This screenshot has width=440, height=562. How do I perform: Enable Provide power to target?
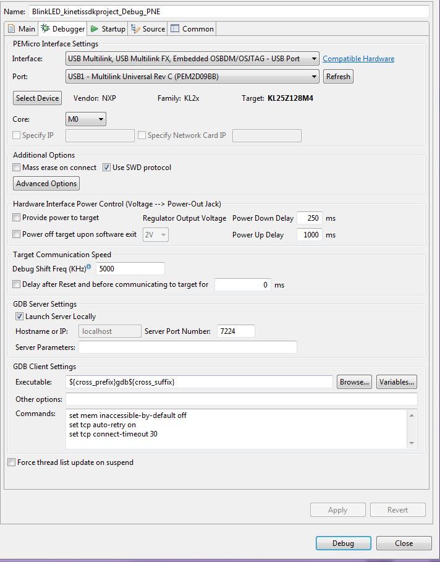pos(17,218)
